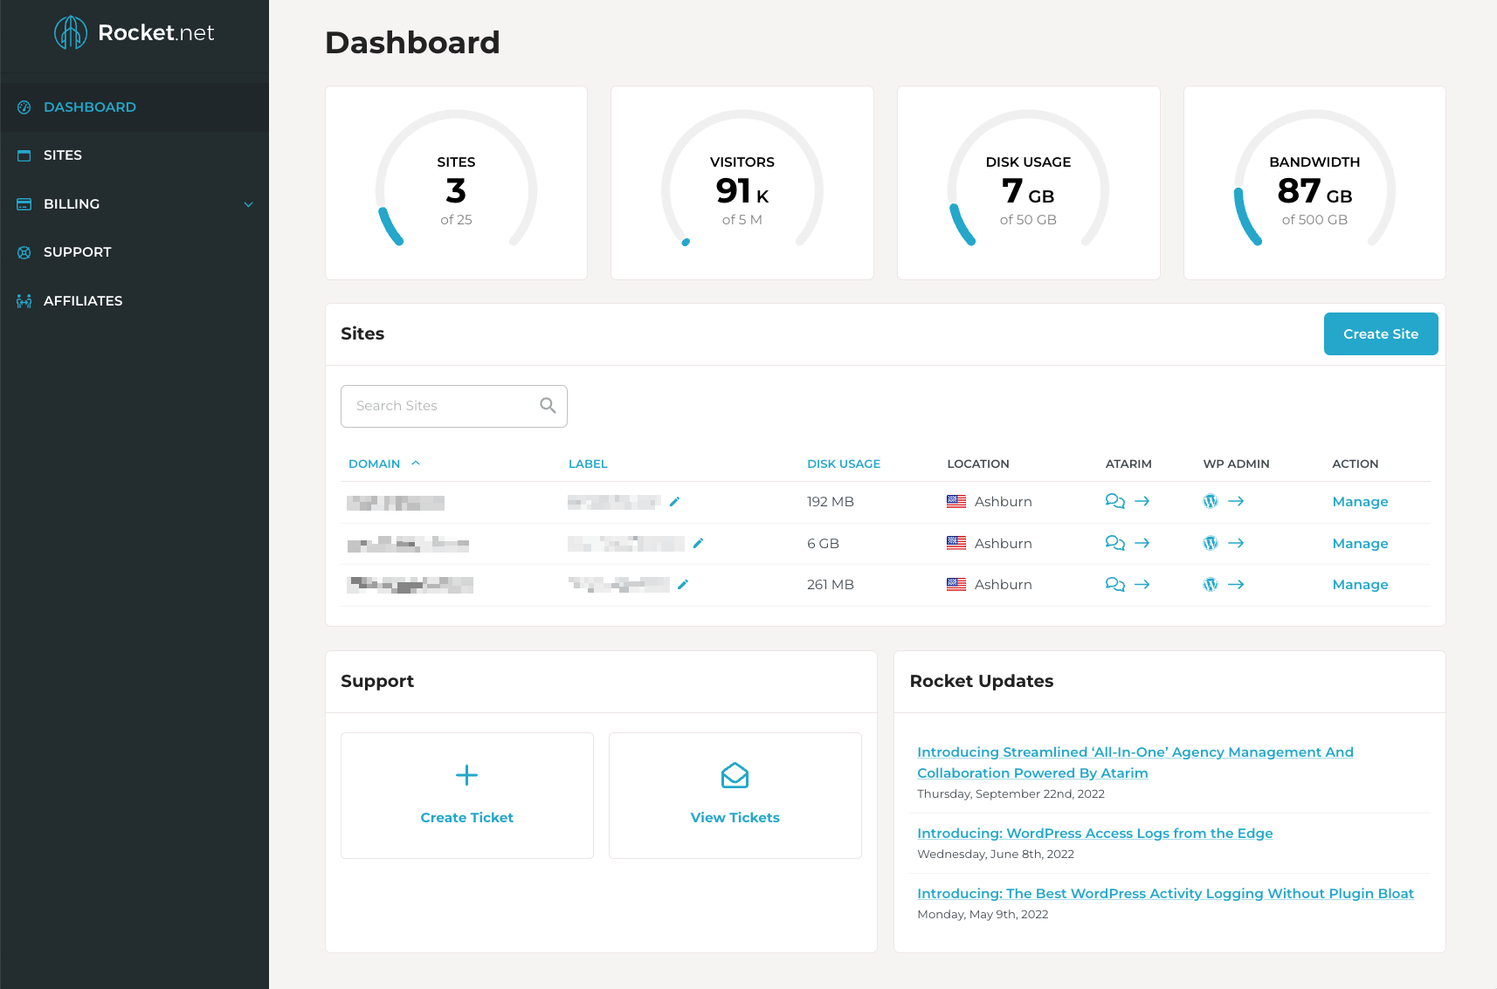Image resolution: width=1497 pixels, height=989 pixels.
Task: Click the View Tickets label
Action: tap(735, 818)
